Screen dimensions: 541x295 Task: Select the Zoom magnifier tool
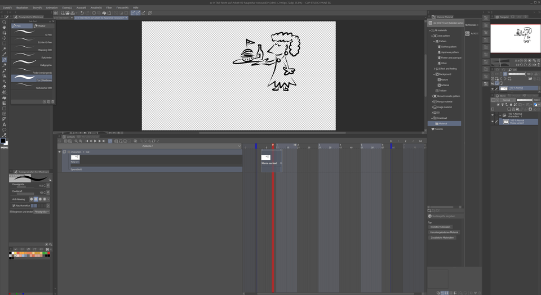(x=4, y=22)
